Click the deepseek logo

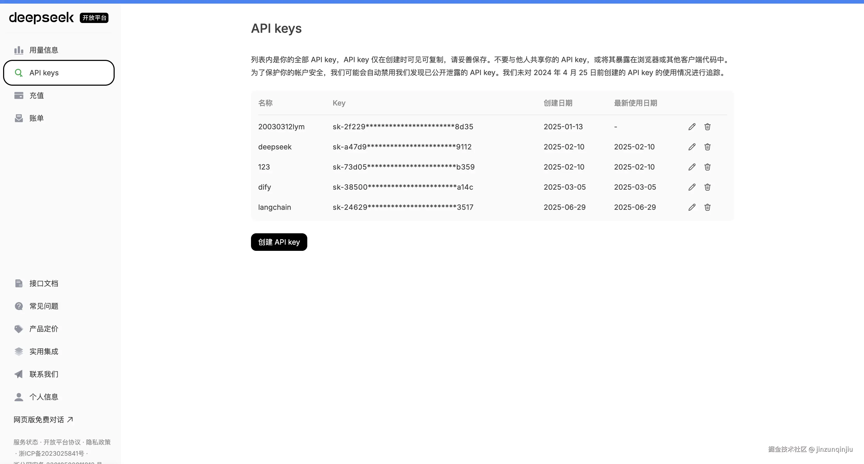[x=41, y=18]
